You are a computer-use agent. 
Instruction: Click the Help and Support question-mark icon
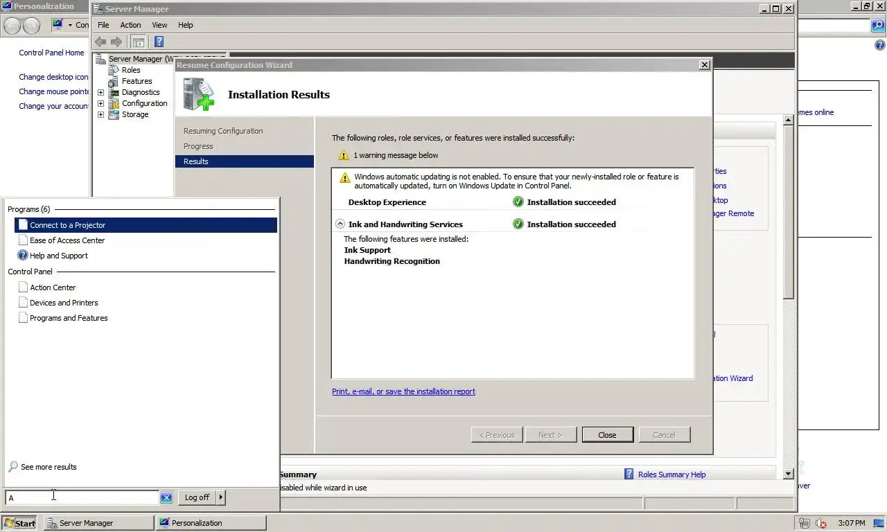click(23, 256)
